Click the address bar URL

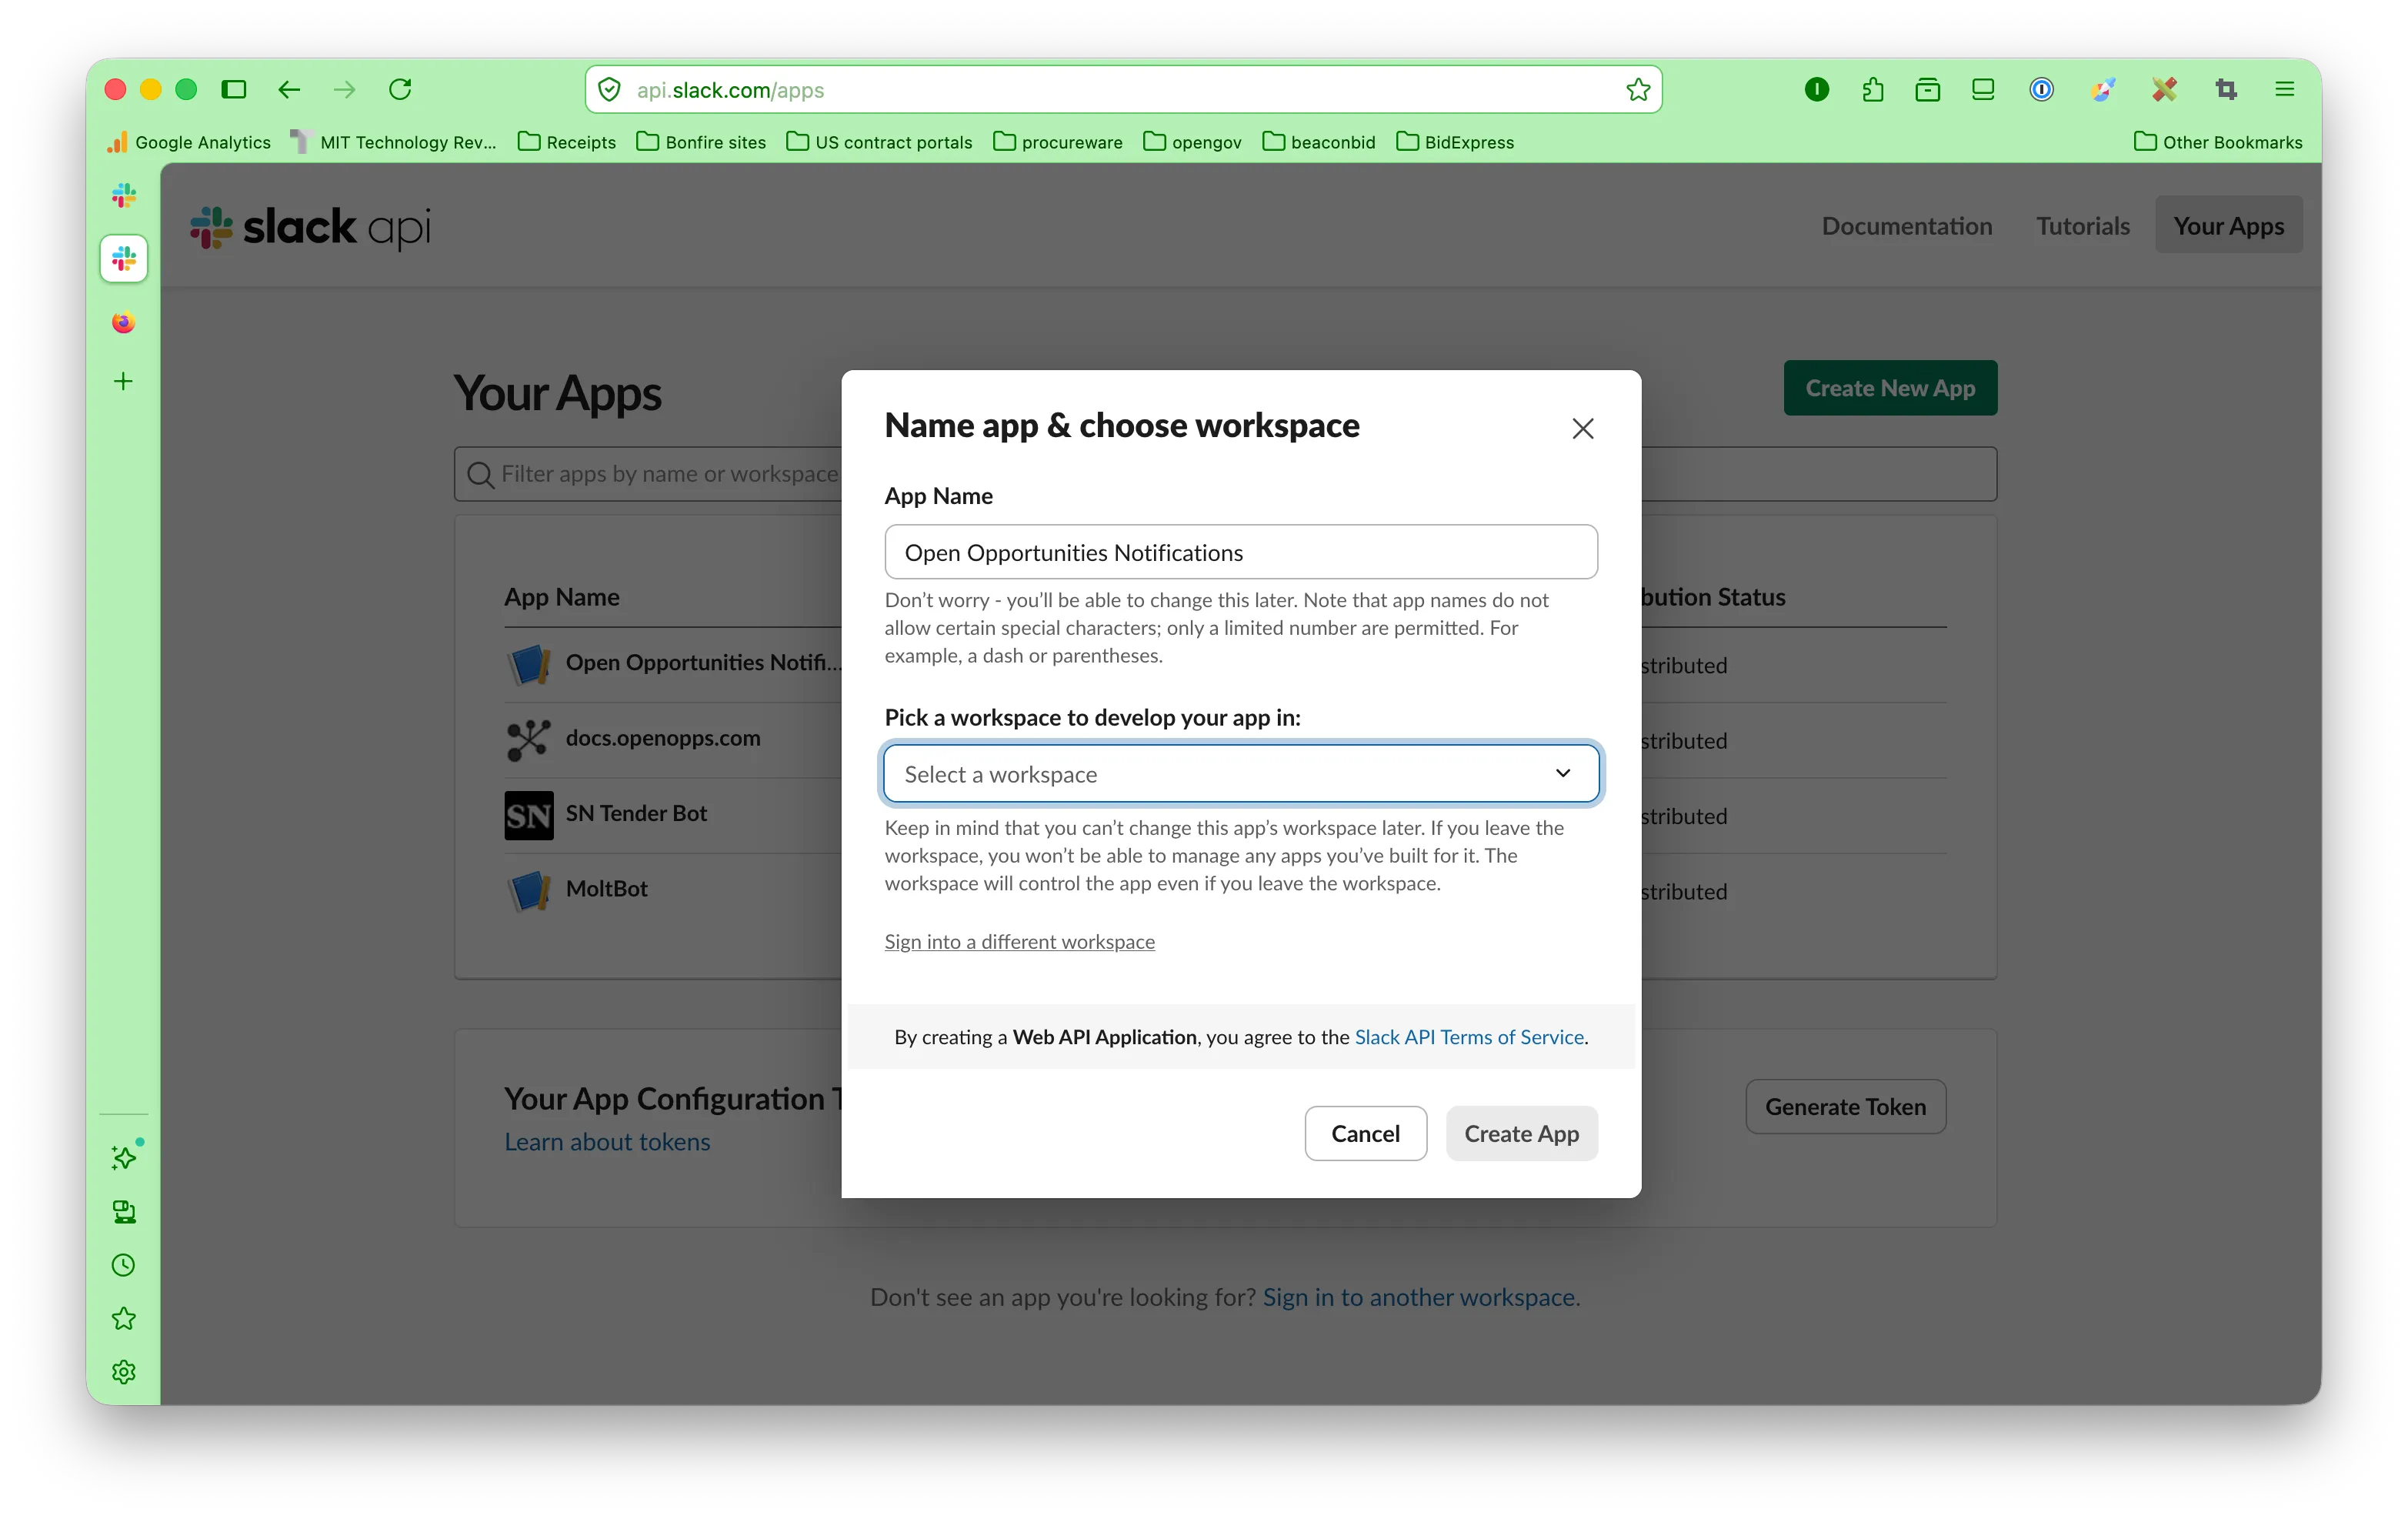[731, 90]
